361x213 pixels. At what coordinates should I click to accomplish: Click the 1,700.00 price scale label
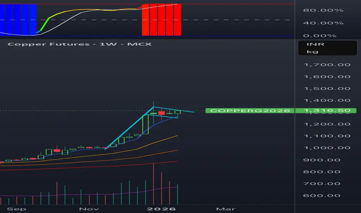point(327,65)
